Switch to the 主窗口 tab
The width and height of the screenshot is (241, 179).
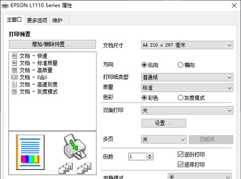coord(14,20)
